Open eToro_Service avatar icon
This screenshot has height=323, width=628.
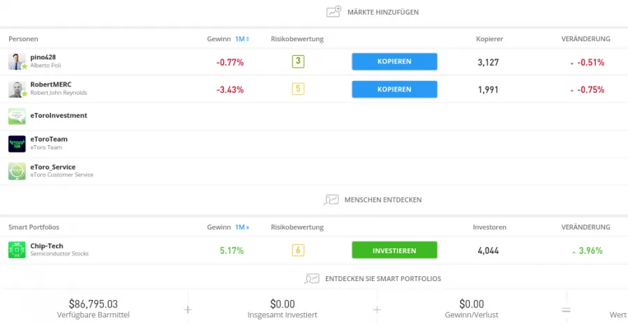(x=17, y=171)
